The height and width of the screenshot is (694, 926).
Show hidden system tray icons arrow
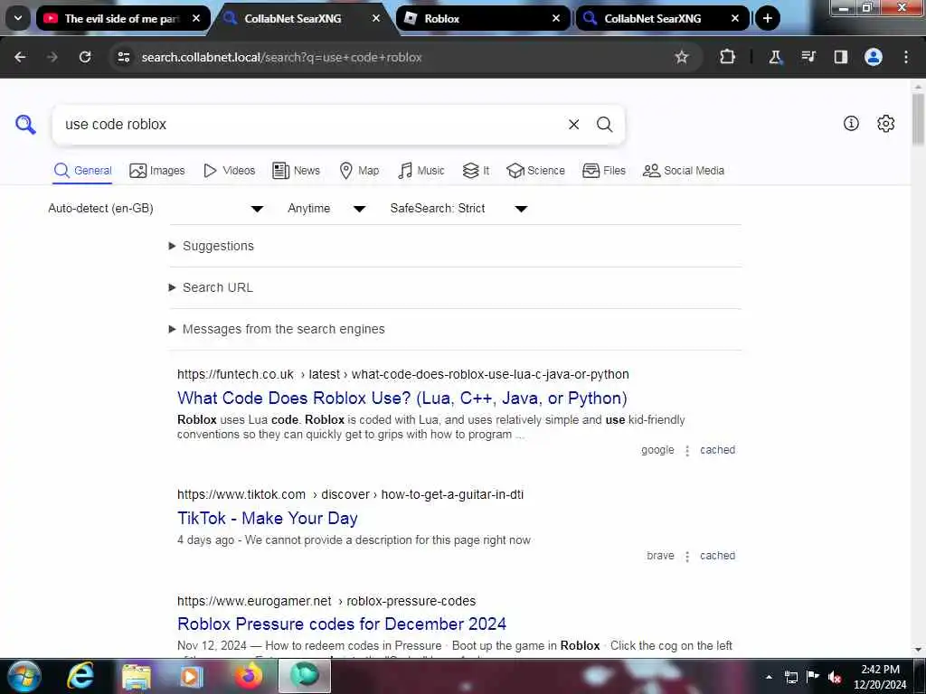769,677
